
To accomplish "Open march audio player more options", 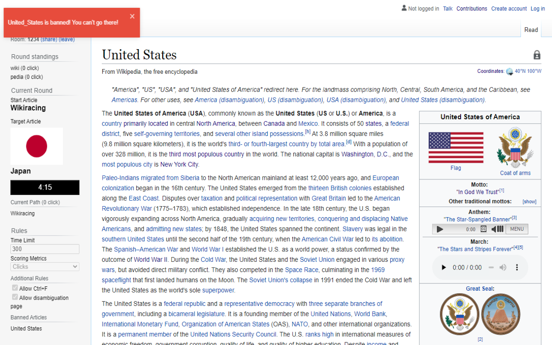I will coord(517,267).
